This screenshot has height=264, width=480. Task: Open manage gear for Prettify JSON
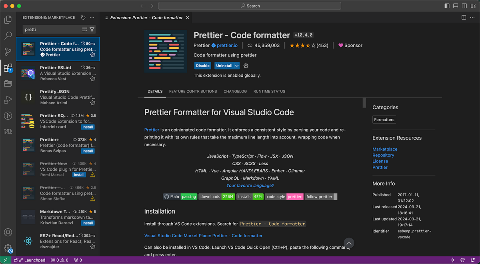[92, 103]
